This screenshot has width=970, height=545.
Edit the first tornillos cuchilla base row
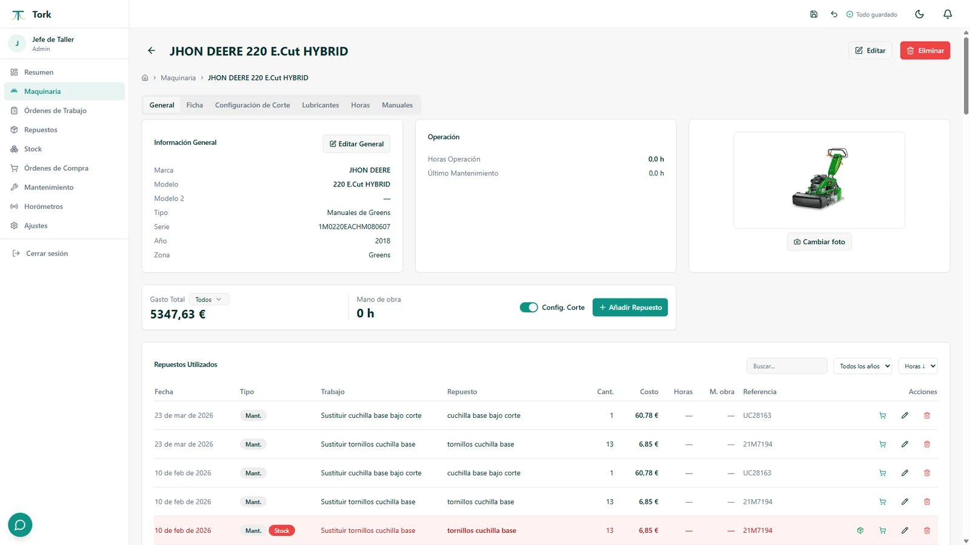point(905,444)
